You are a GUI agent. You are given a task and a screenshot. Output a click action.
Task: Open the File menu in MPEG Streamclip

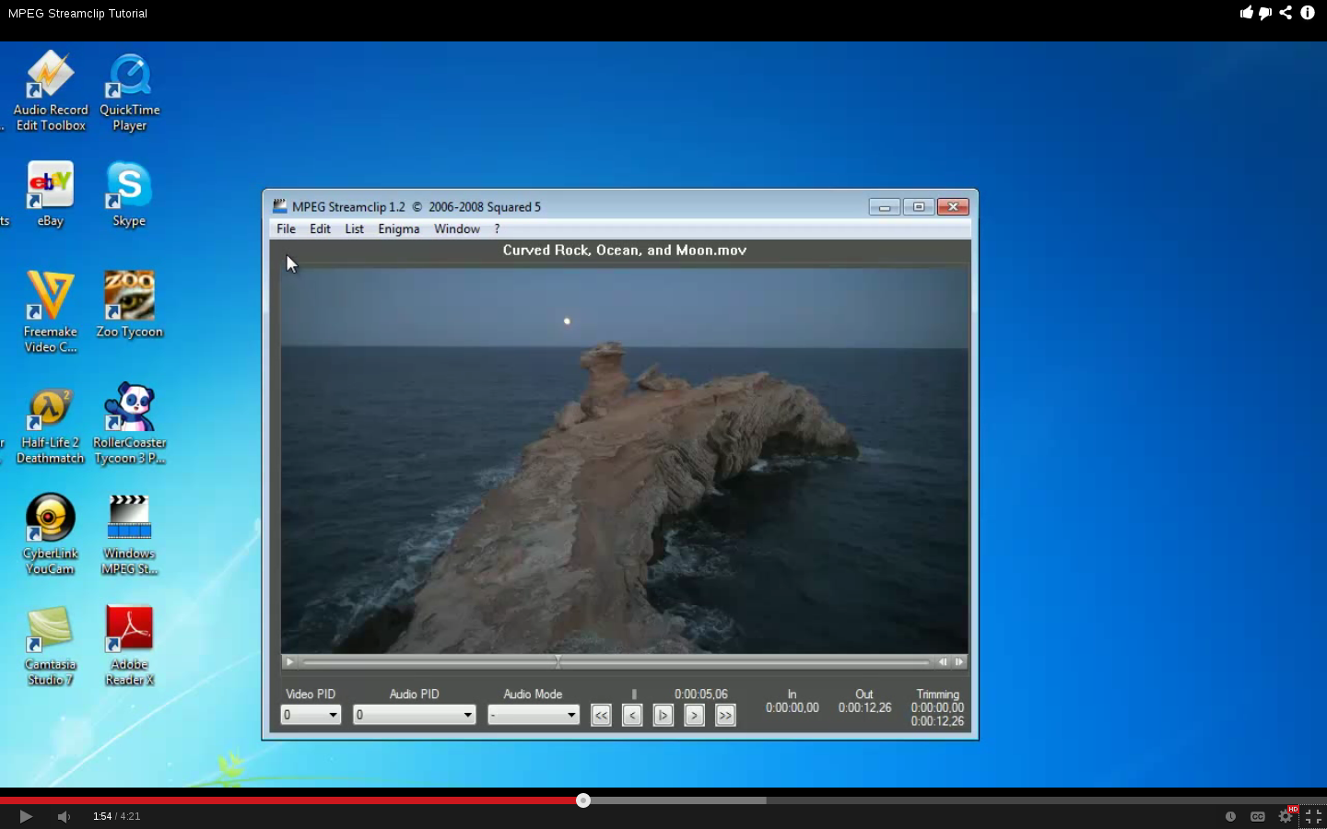[286, 229]
